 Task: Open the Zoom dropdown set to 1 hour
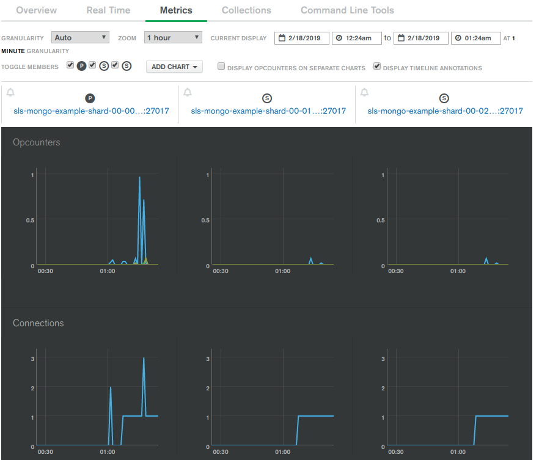[x=173, y=37]
